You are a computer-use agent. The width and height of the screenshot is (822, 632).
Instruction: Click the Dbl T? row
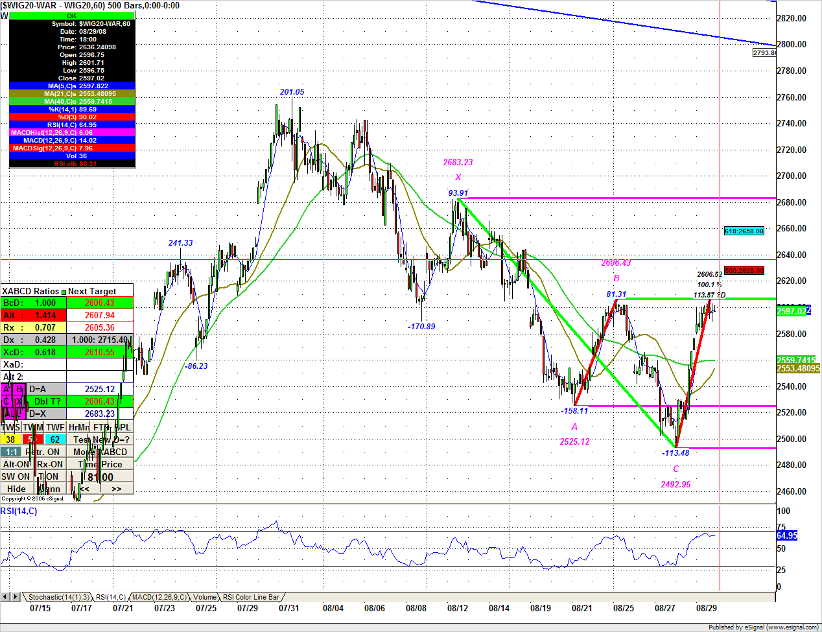click(x=47, y=401)
